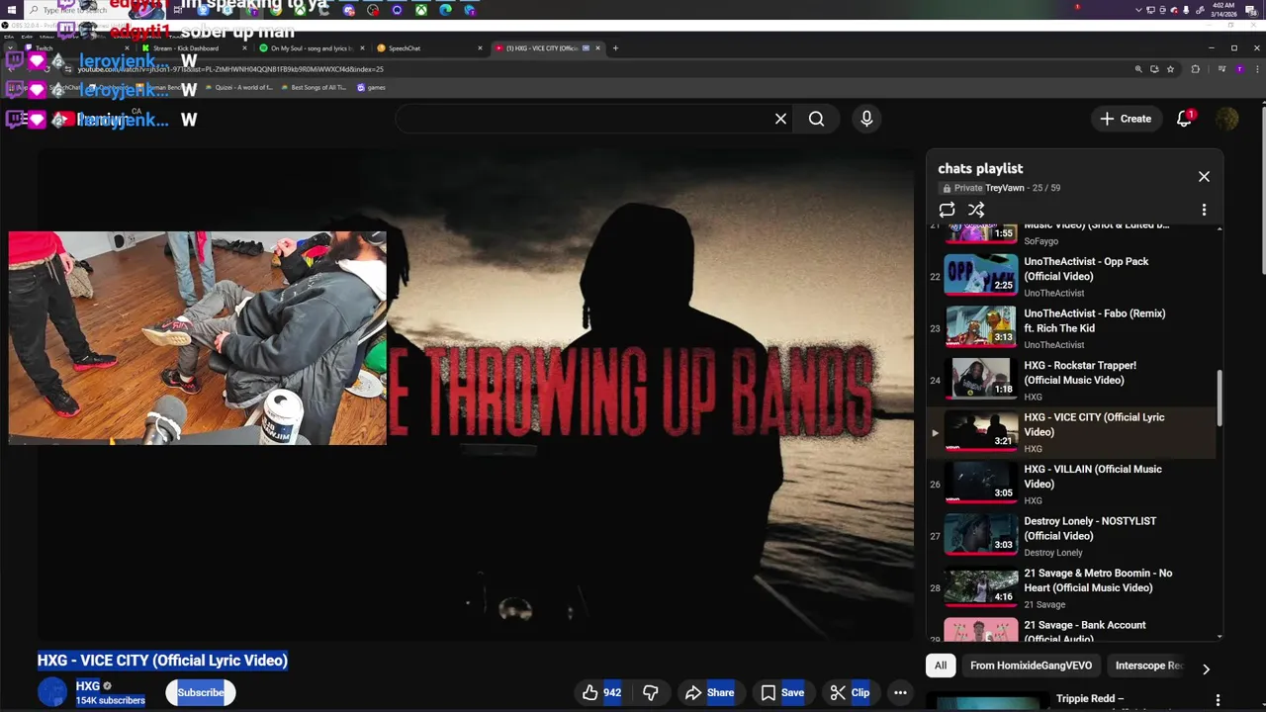This screenshot has width=1266, height=712.
Task: Close the chats playlist panel
Action: point(1204,176)
